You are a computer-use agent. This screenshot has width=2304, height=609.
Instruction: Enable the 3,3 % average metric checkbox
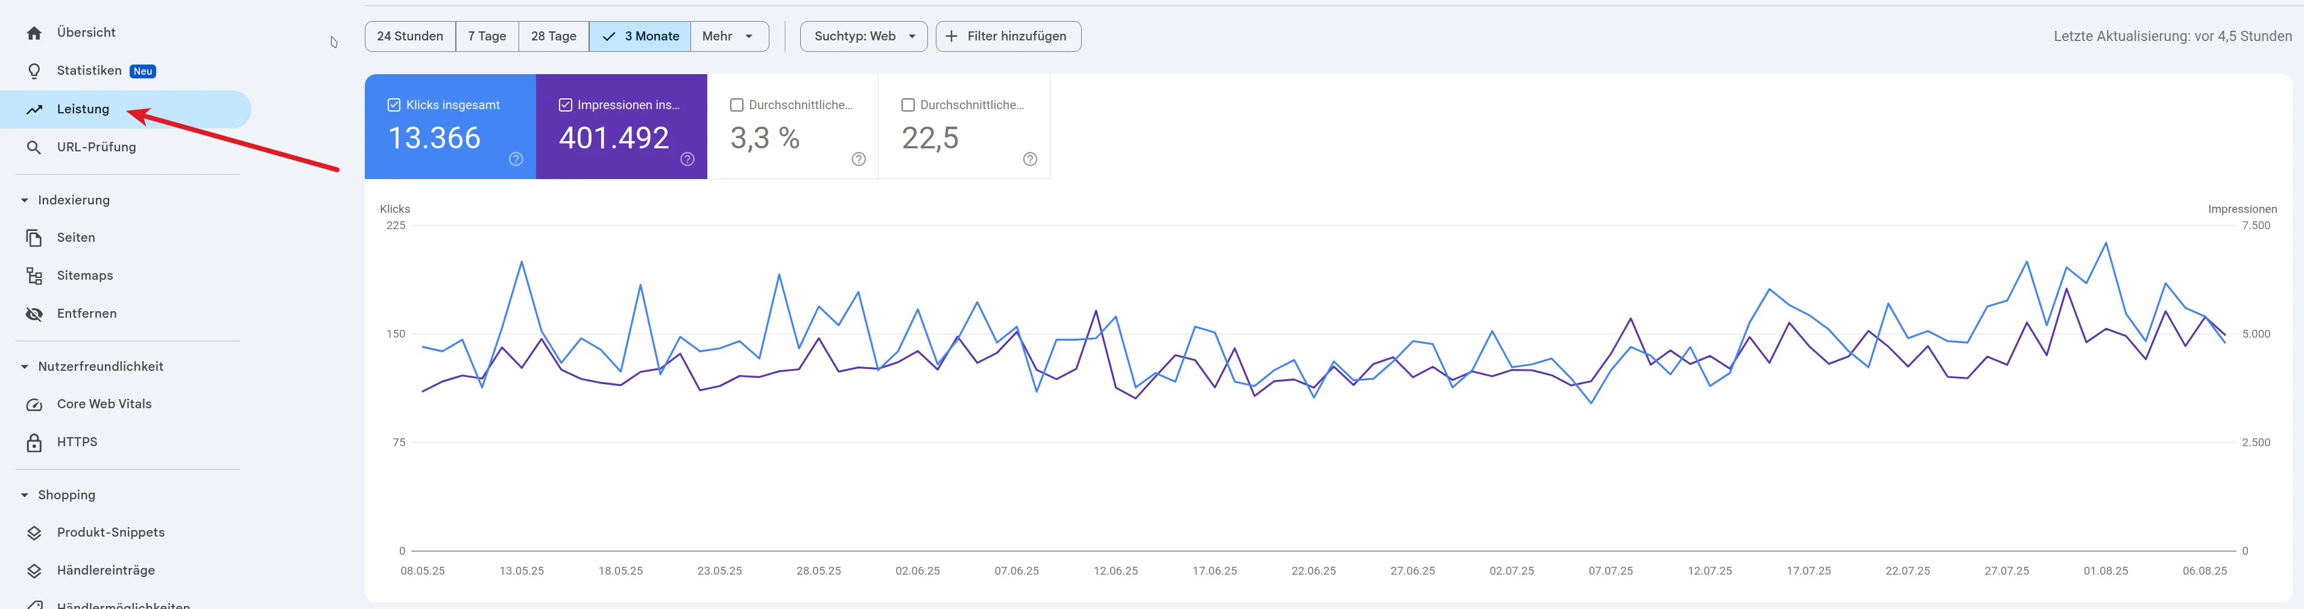[737, 105]
